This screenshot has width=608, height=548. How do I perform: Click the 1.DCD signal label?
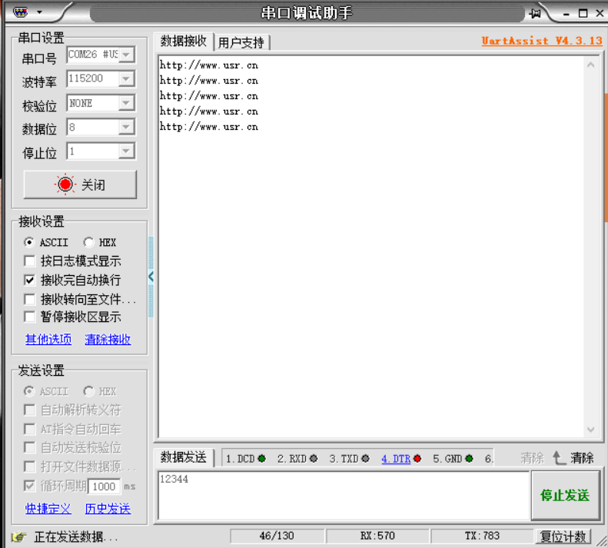pos(240,459)
